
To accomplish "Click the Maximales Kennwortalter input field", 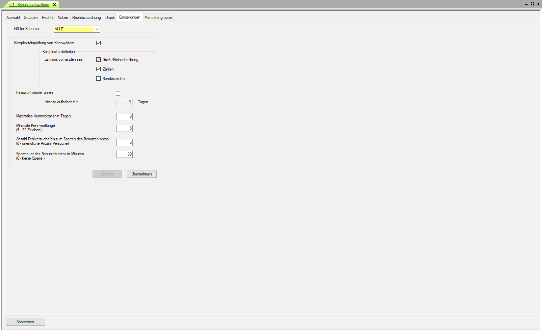I will [x=125, y=116].
